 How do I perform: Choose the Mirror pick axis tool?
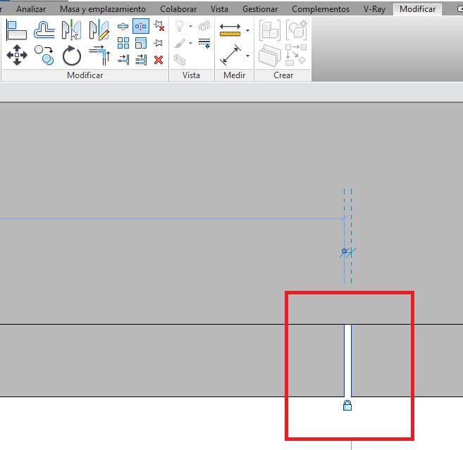coord(72,30)
